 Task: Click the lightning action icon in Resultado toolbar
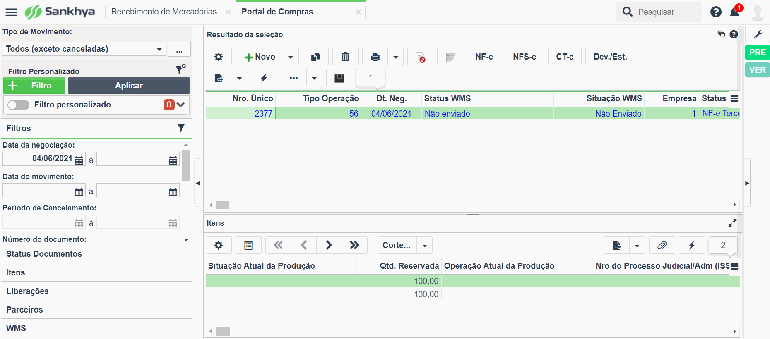click(264, 78)
